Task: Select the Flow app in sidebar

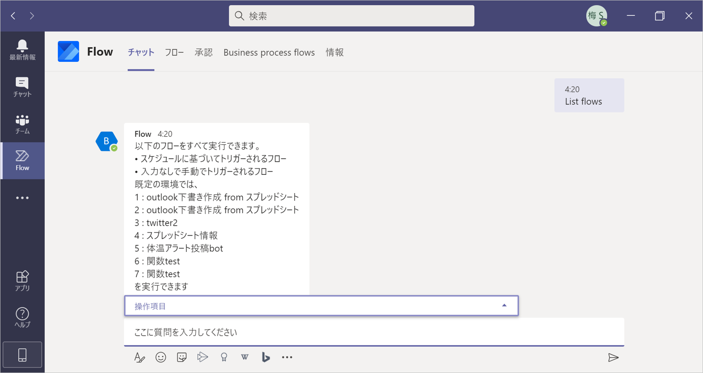Action: point(22,161)
